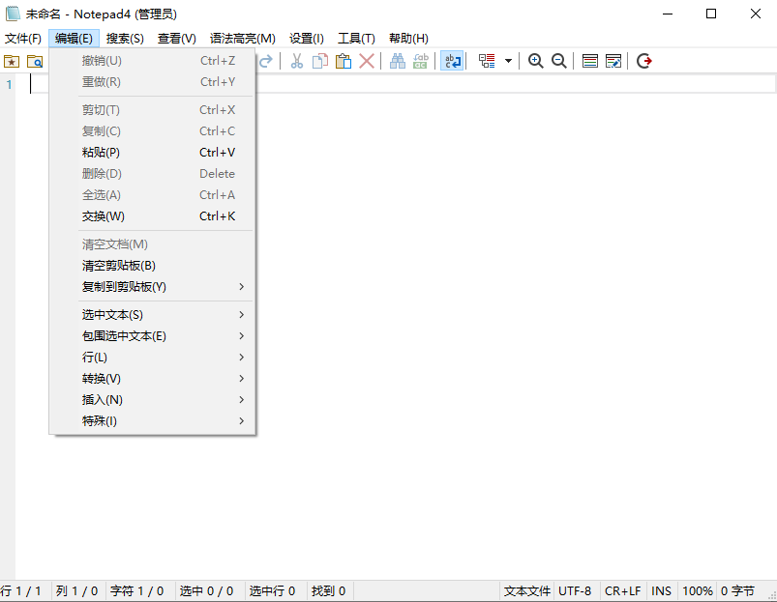
Task: Toggle word wrap toolbar button
Action: 452,61
